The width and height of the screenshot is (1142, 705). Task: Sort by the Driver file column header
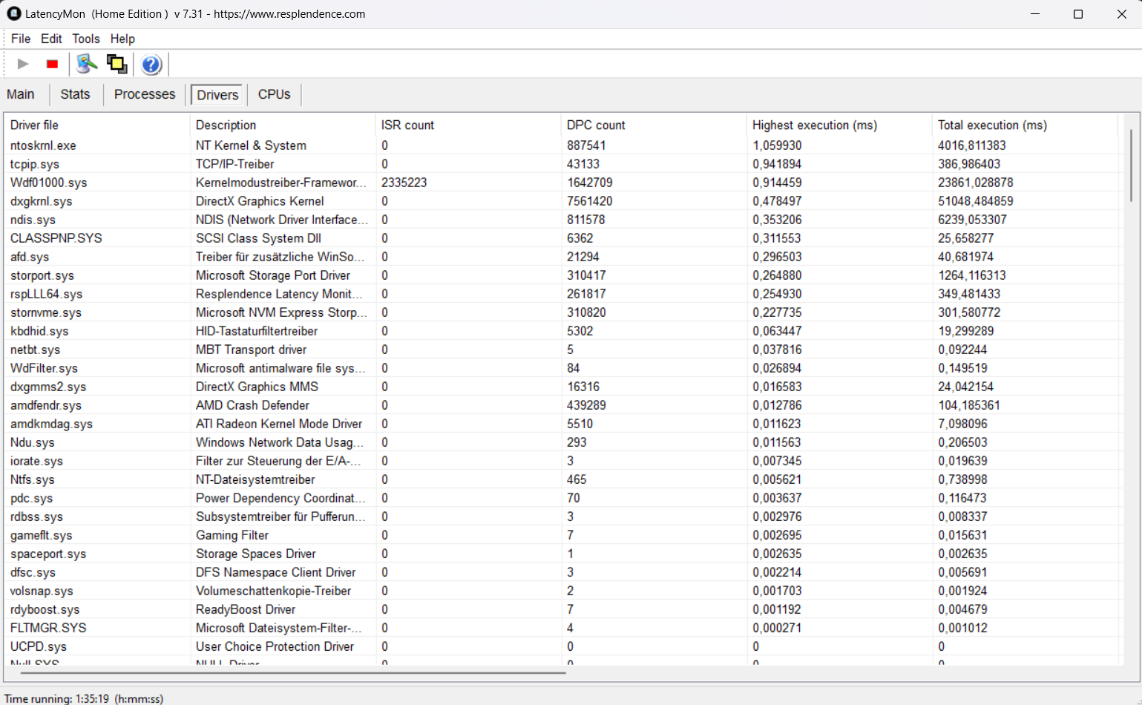click(96, 125)
